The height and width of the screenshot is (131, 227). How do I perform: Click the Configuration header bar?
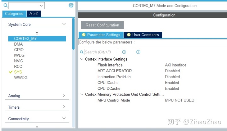click(x=153, y=15)
